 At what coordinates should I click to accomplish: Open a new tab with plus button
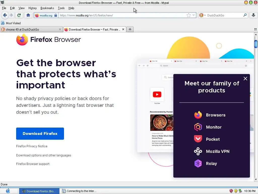click(x=130, y=29)
